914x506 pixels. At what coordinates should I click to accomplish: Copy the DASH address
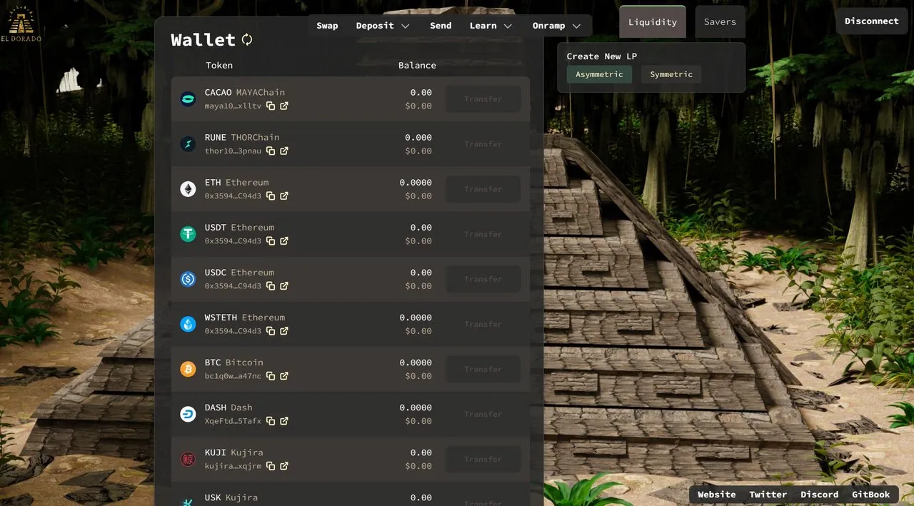(x=271, y=421)
